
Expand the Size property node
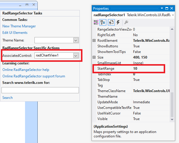[94, 57]
